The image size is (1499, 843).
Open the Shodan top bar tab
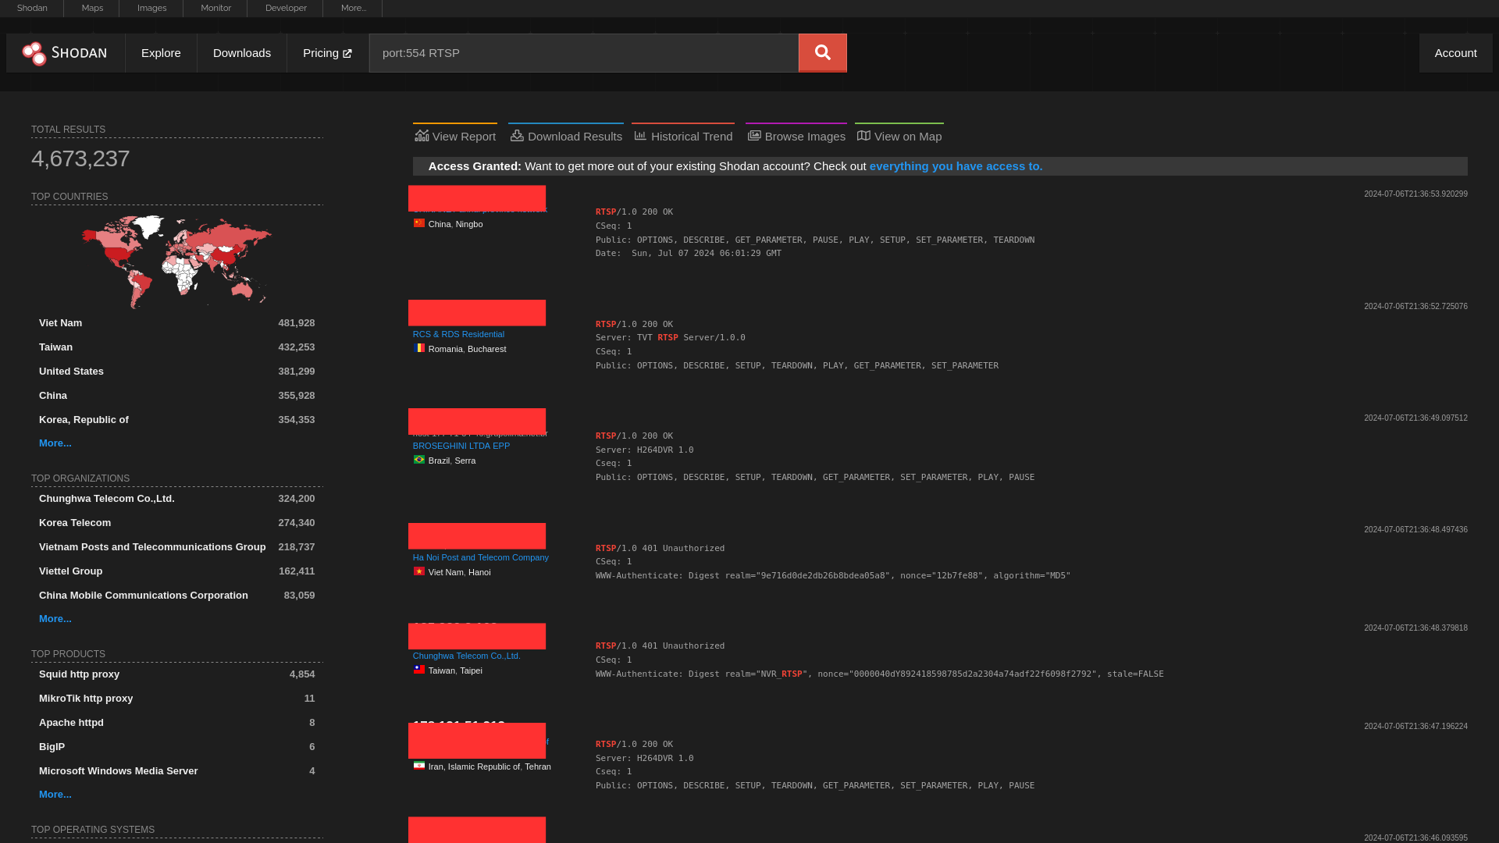(32, 8)
